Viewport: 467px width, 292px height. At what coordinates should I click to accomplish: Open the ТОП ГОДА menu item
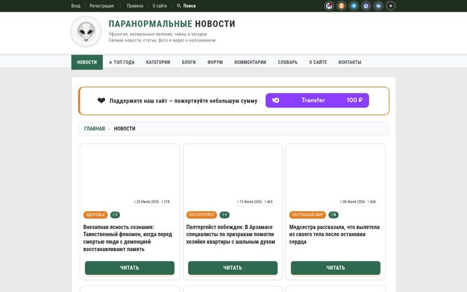(x=121, y=62)
